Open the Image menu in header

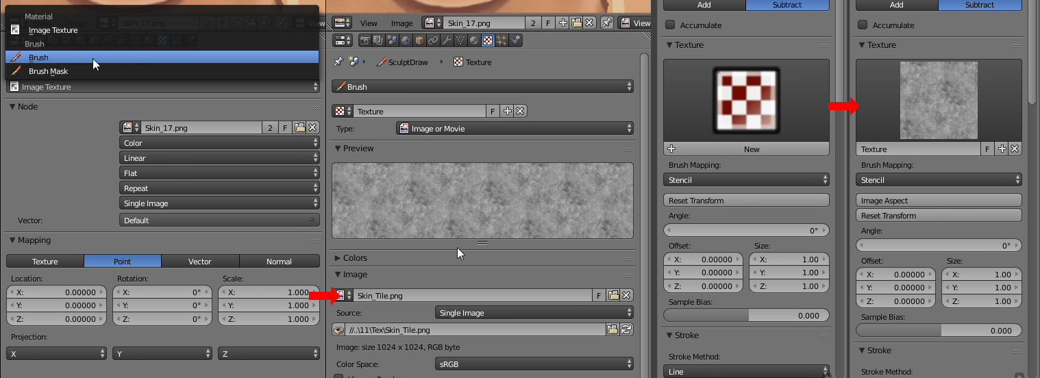401,23
